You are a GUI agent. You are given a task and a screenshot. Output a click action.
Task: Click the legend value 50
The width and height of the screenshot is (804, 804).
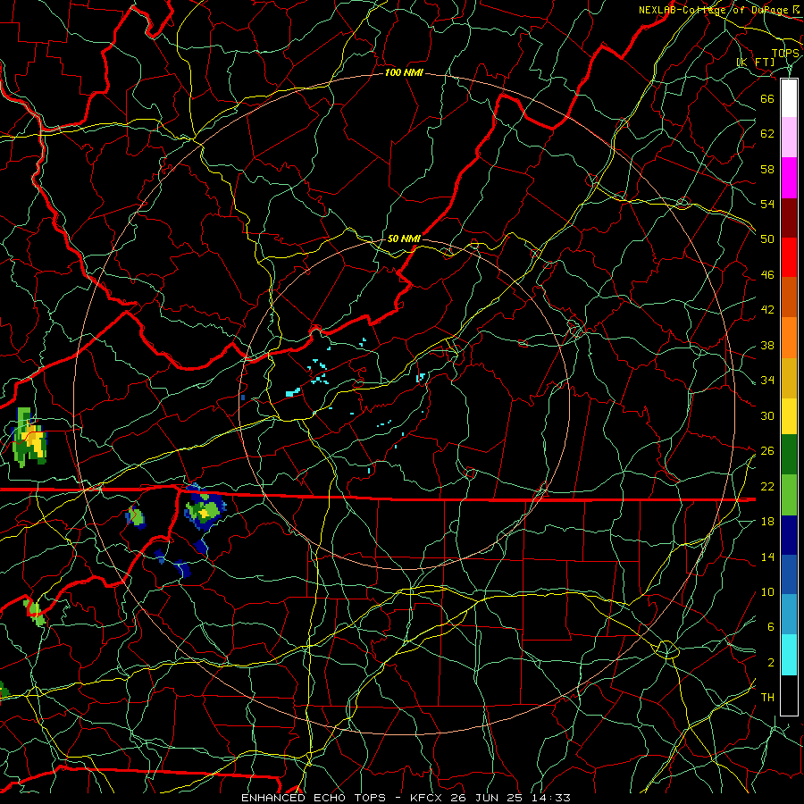[x=767, y=239]
